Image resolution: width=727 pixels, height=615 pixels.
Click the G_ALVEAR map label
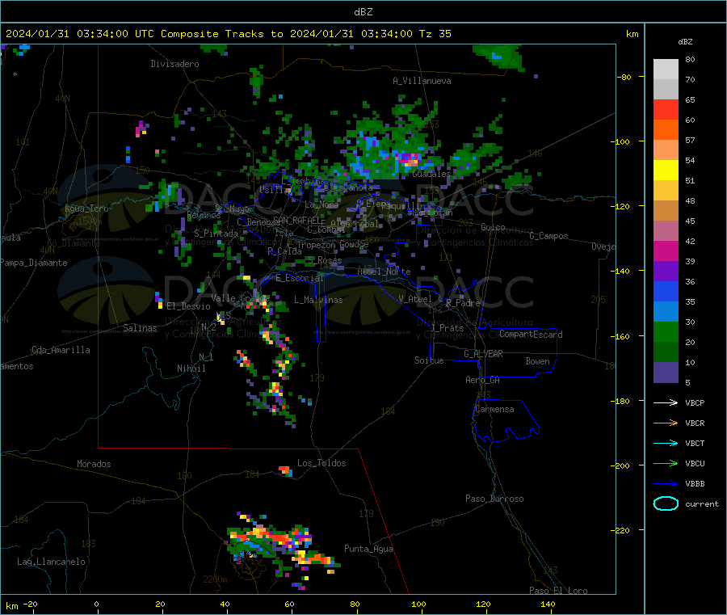click(x=484, y=354)
